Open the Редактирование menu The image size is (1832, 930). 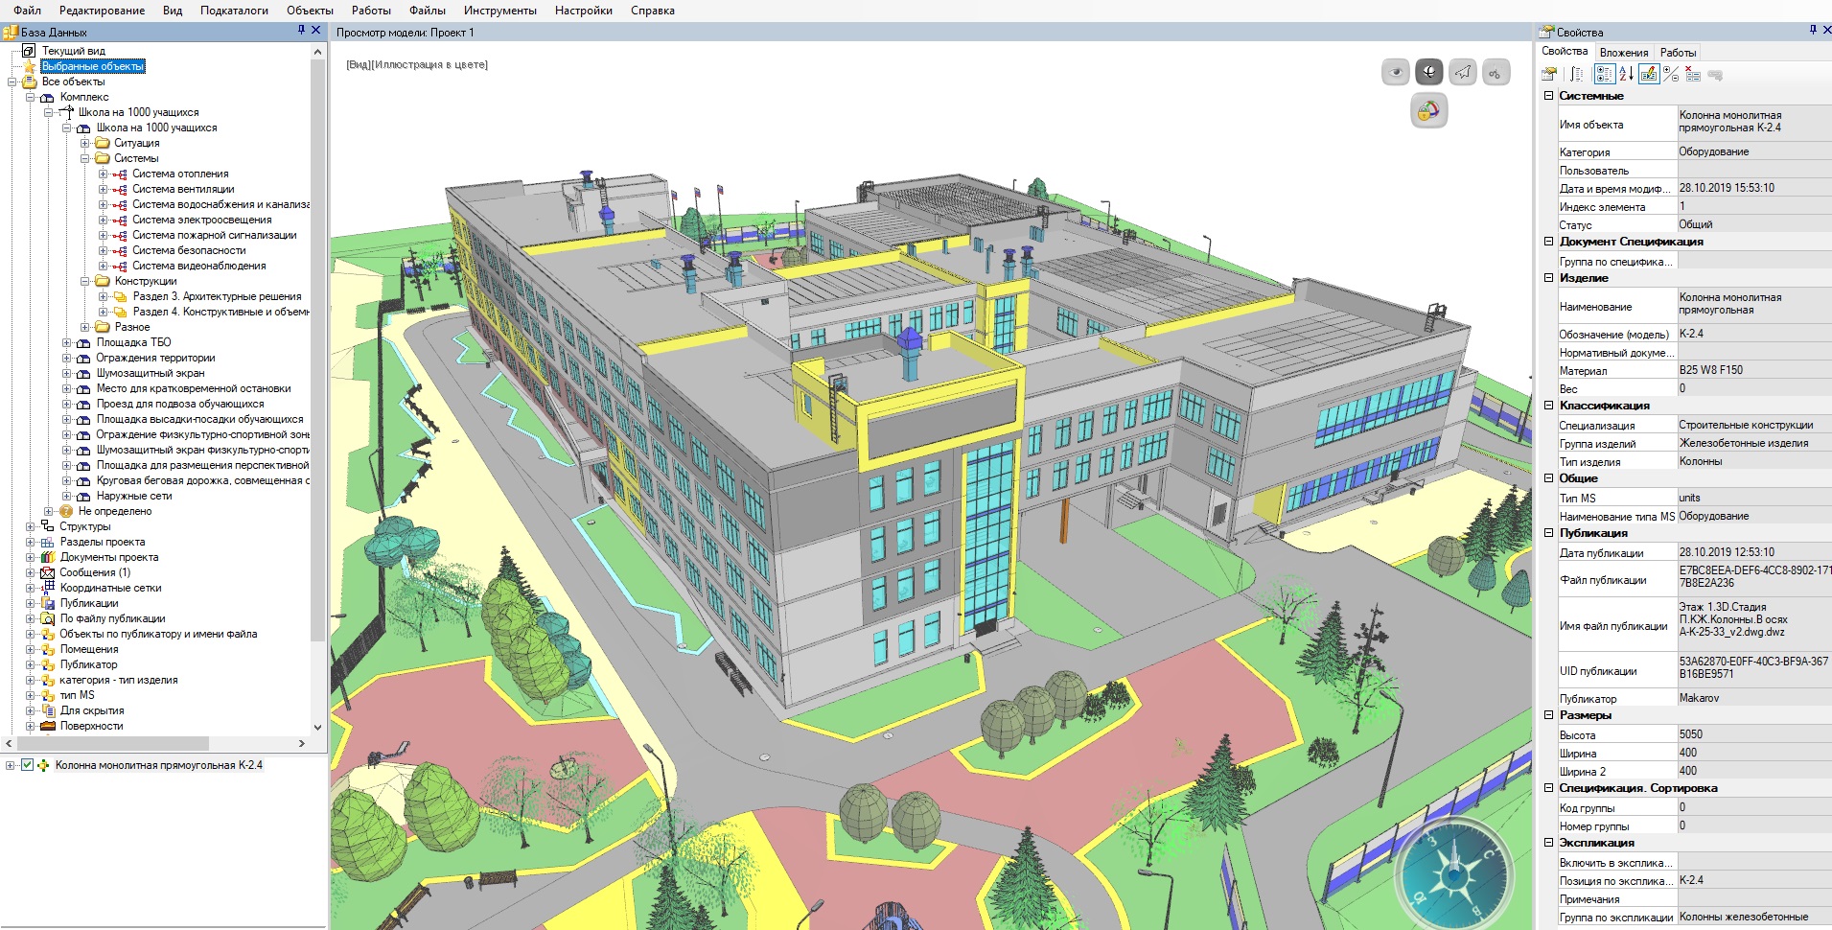click(102, 11)
